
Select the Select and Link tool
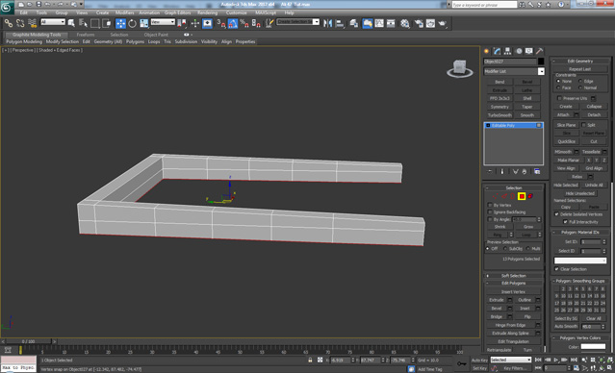(9, 23)
